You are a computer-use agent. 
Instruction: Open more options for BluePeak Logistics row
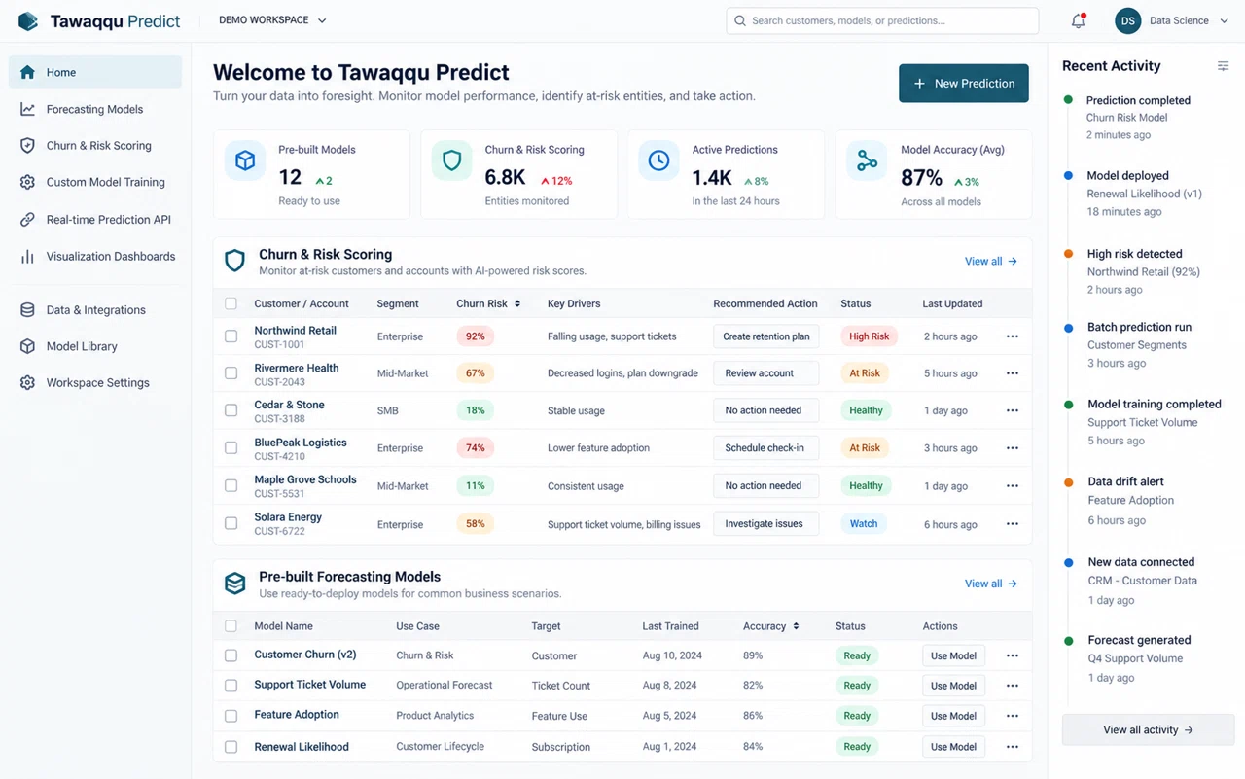tap(1013, 448)
